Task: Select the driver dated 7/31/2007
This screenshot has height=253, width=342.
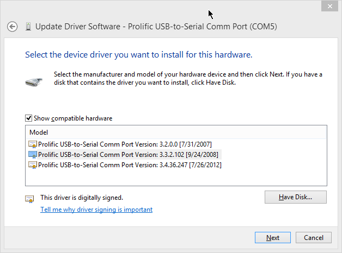Action: pos(125,145)
